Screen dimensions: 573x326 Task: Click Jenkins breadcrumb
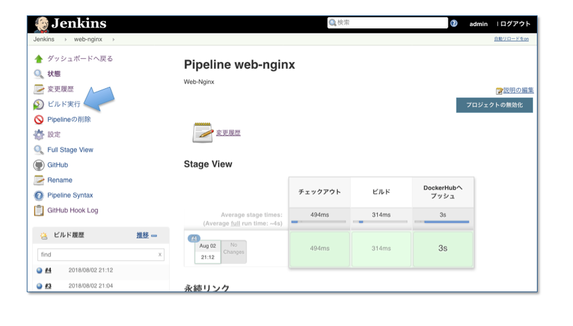click(x=44, y=39)
